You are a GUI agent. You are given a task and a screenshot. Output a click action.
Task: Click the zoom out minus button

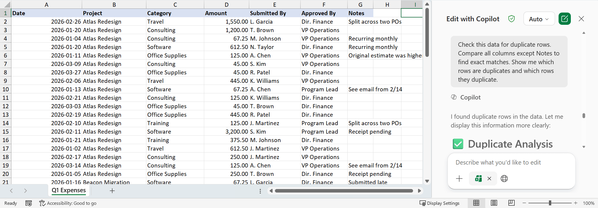pyautogui.click(x=524, y=203)
